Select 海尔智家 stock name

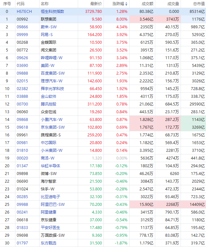pos(49,181)
